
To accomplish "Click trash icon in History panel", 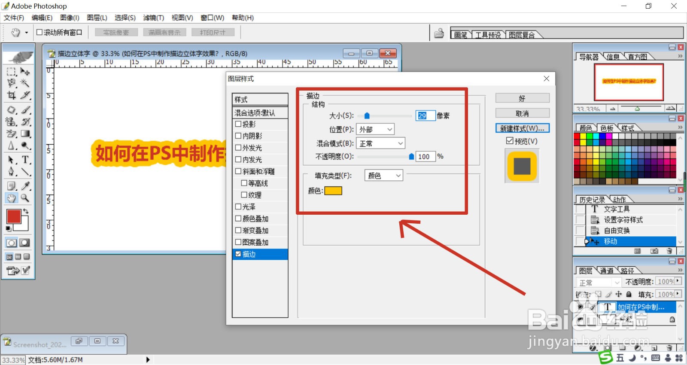I will (669, 251).
